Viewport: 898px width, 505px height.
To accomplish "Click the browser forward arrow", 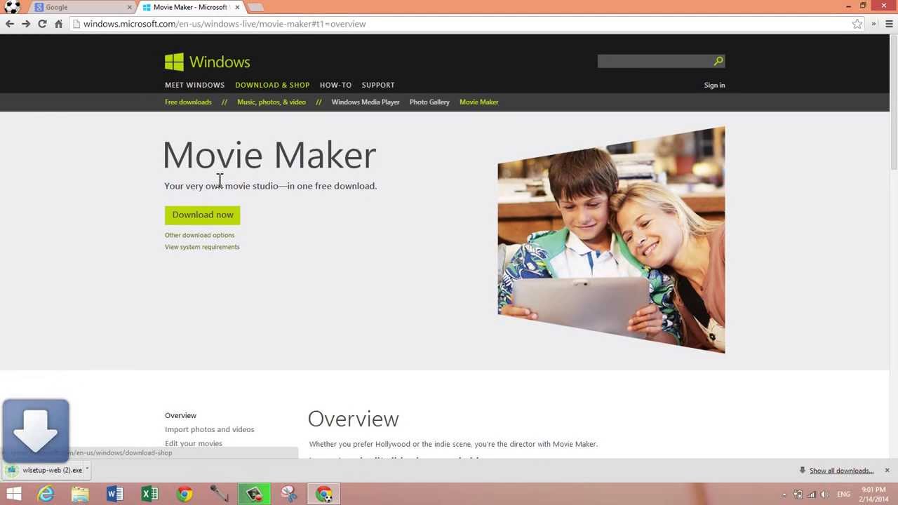I will (26, 24).
